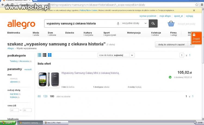Click the main search text field
Viewport: 204px width, 125px height.
click(x=81, y=24)
